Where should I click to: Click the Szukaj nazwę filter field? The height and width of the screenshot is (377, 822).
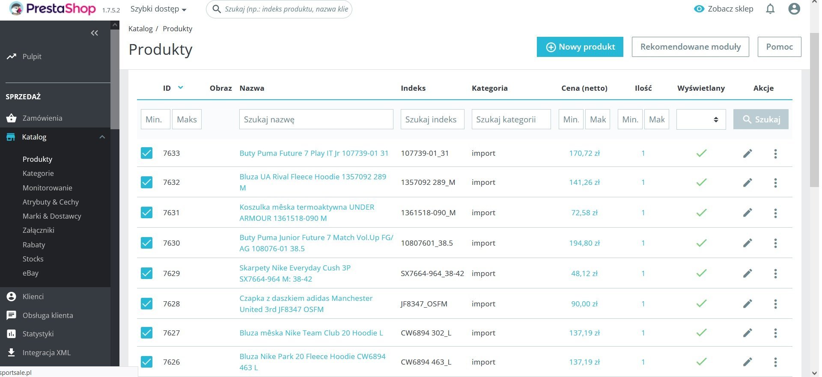(316, 119)
